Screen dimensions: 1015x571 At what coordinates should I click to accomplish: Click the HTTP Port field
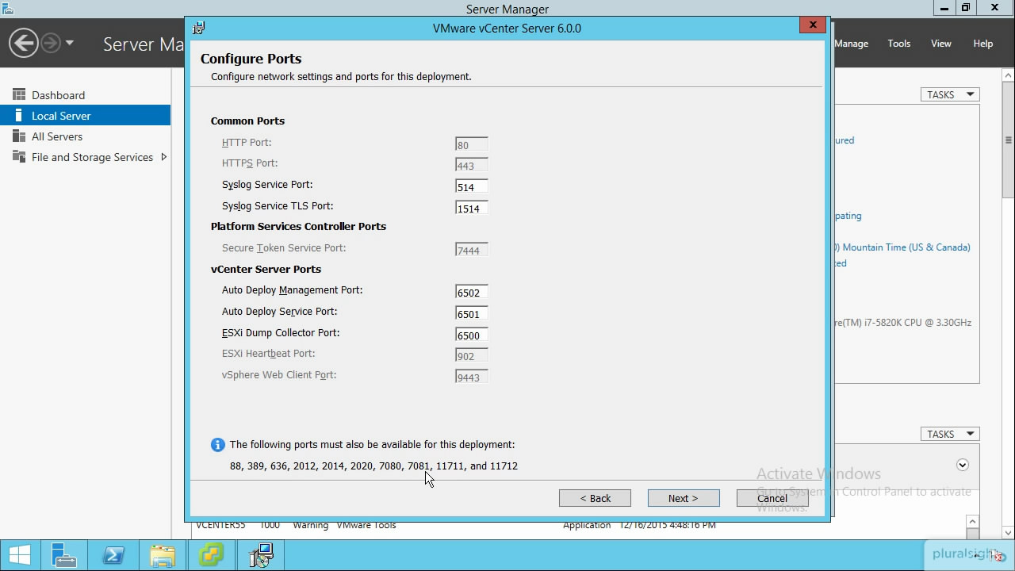471,144
